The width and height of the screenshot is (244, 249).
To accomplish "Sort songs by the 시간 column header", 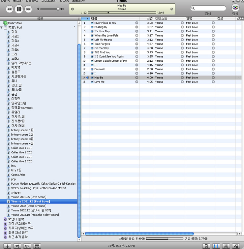I will pyautogui.click(x=146, y=18).
